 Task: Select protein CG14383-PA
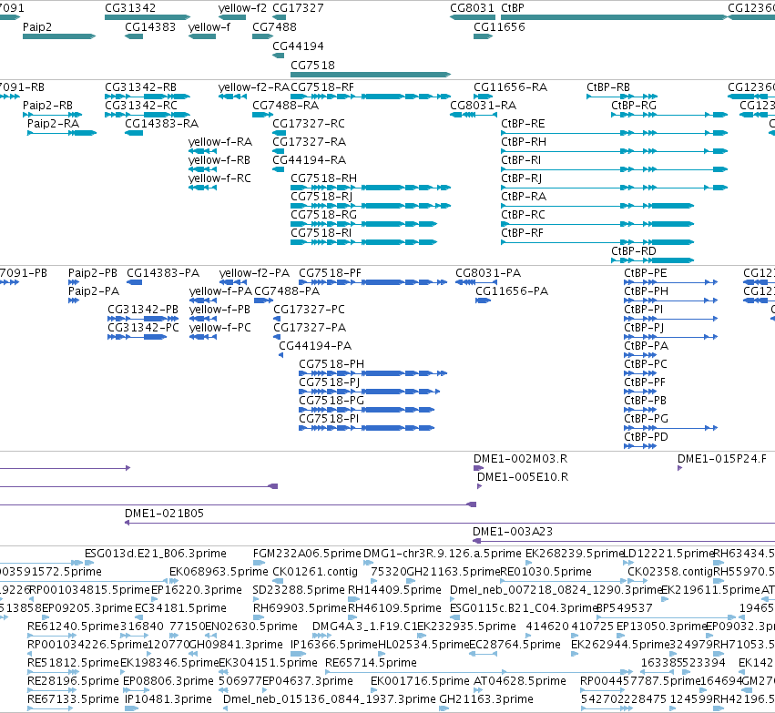[x=135, y=282]
